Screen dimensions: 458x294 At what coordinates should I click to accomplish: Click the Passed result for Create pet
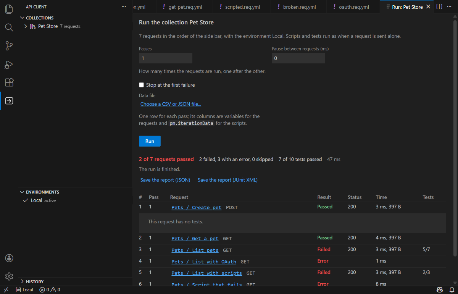(x=325, y=207)
